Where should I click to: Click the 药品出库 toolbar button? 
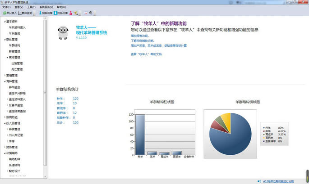click(61, 13)
